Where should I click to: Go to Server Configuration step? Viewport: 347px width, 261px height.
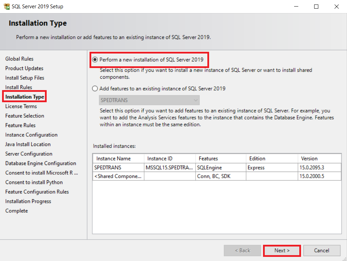point(29,154)
